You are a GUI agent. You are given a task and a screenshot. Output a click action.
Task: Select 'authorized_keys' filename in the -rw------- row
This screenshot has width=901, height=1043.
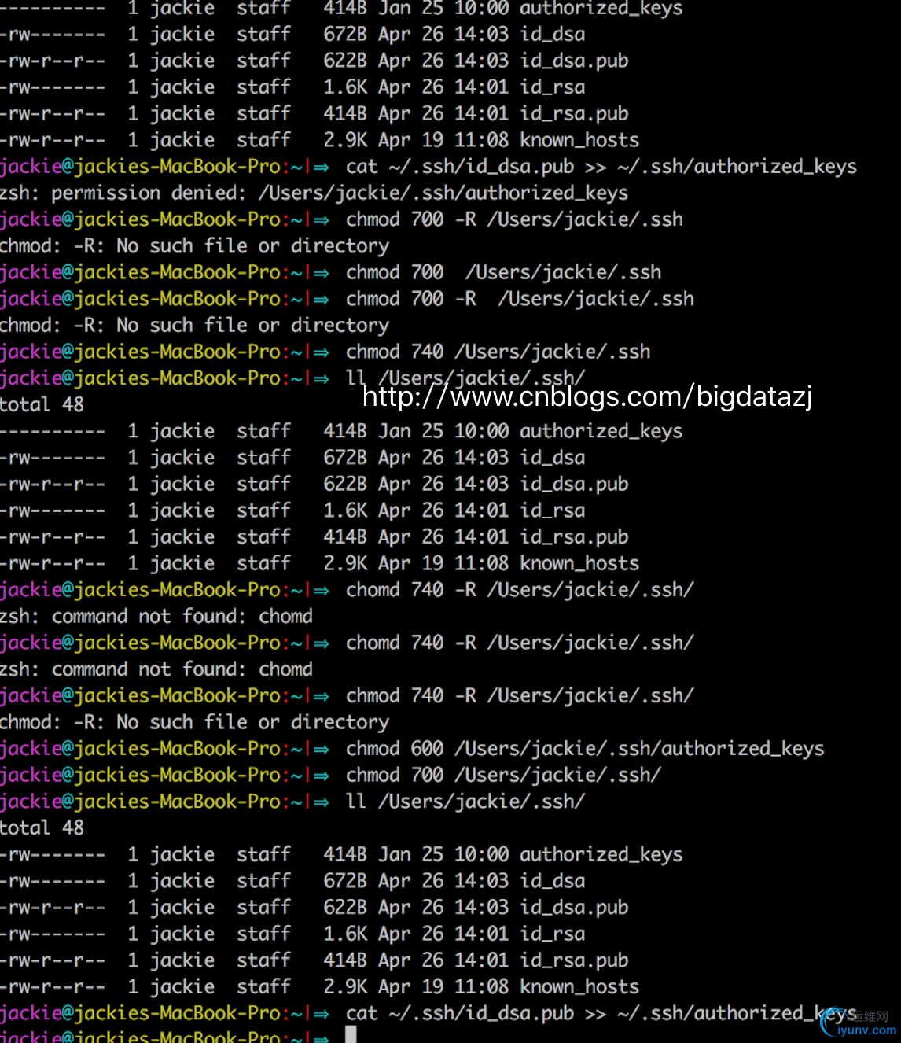601,854
